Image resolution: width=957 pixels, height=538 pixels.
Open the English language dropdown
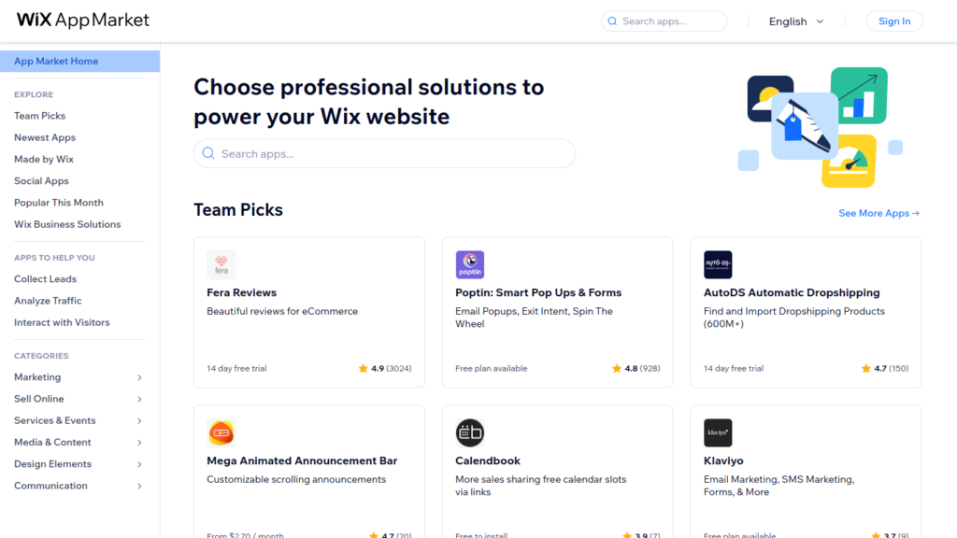click(x=796, y=21)
